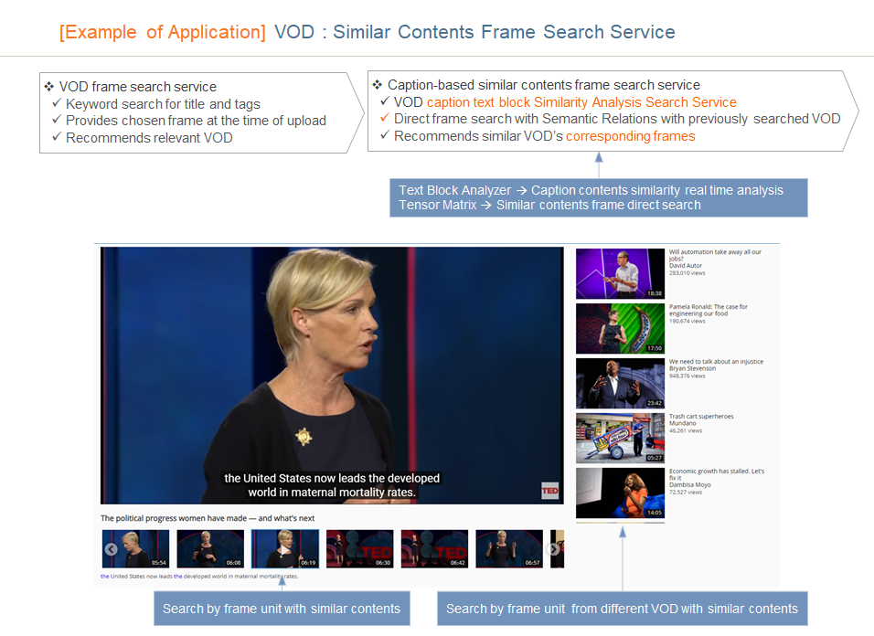This screenshot has width=874, height=636.
Task: Click the first highlighted 'the' in the caption line
Action: pyautogui.click(x=105, y=576)
